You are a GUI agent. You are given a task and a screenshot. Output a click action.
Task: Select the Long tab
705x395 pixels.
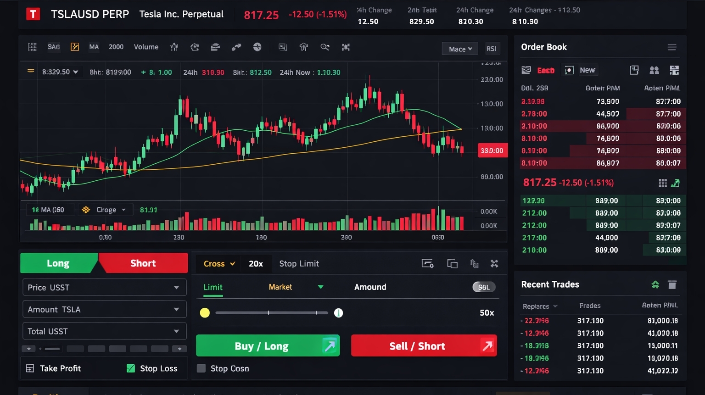(x=59, y=263)
